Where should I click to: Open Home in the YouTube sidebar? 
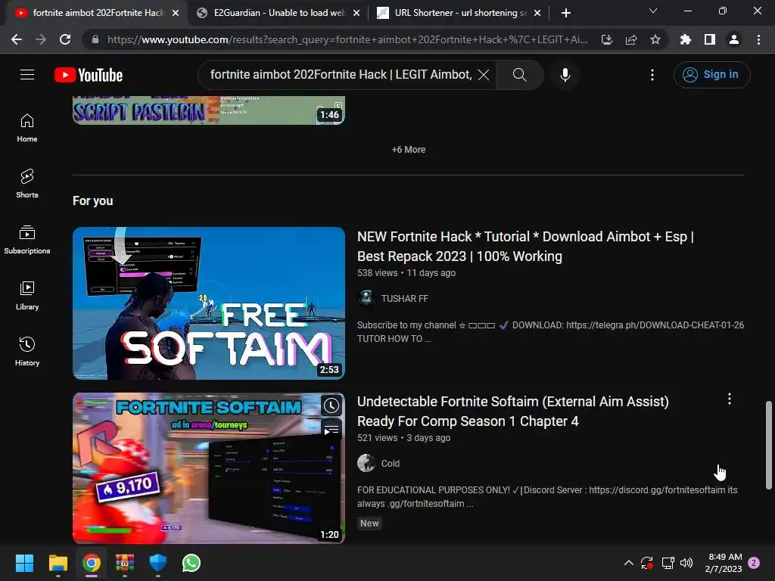(x=27, y=127)
